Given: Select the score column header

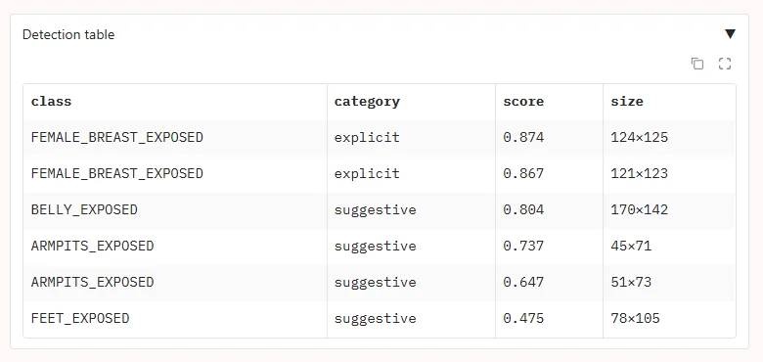Looking at the screenshot, I should pyautogui.click(x=550, y=102).
